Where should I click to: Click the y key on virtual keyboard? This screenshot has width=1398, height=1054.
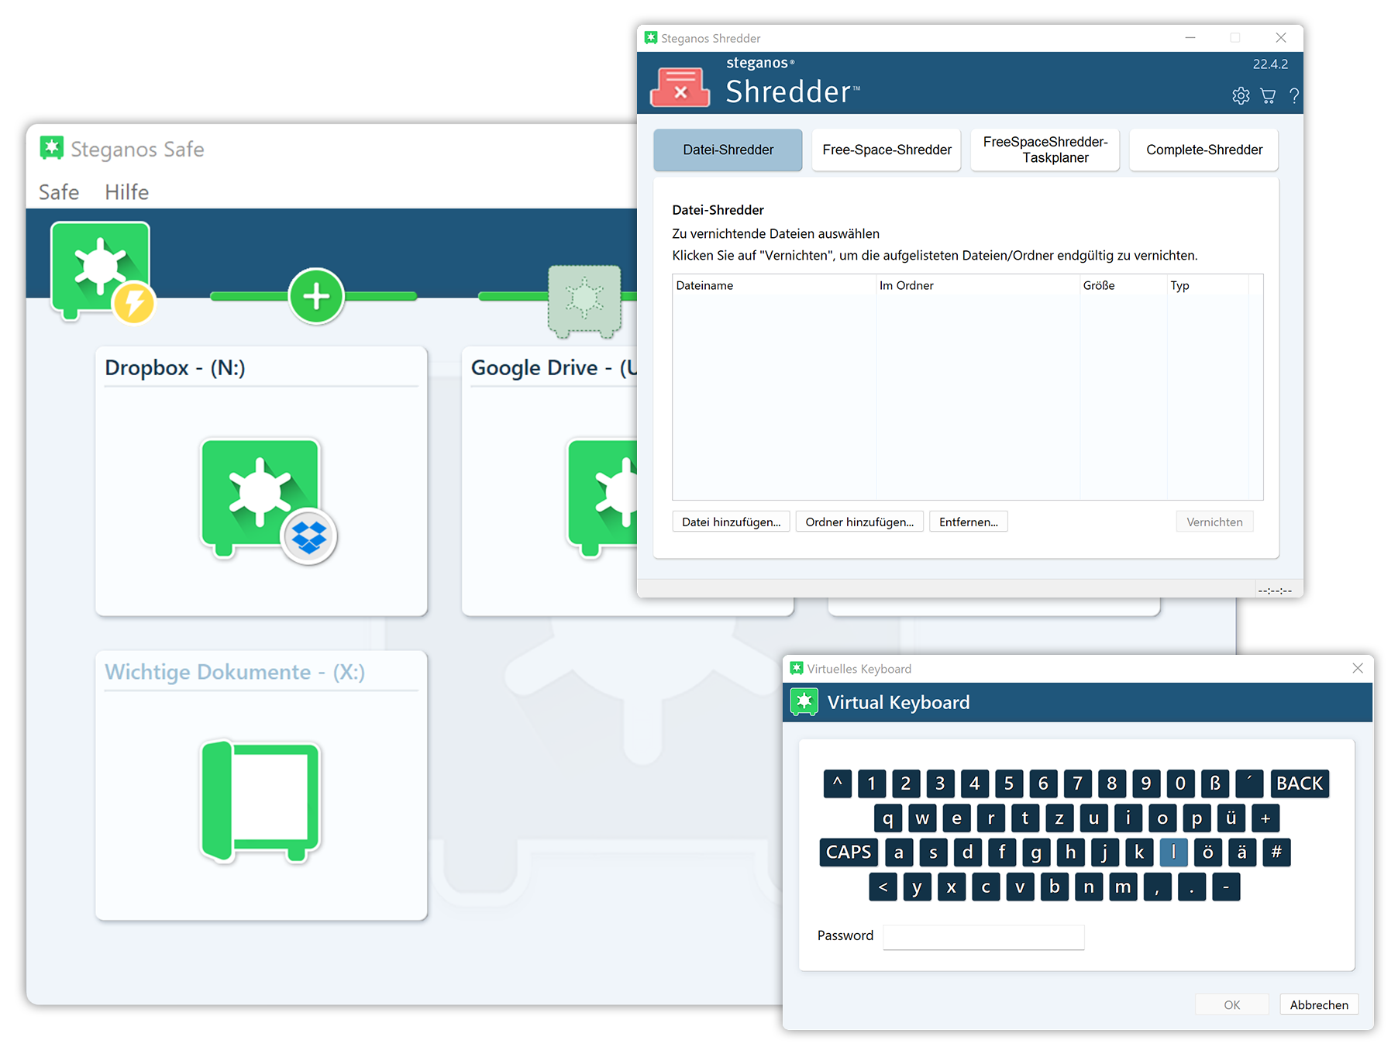tap(918, 887)
